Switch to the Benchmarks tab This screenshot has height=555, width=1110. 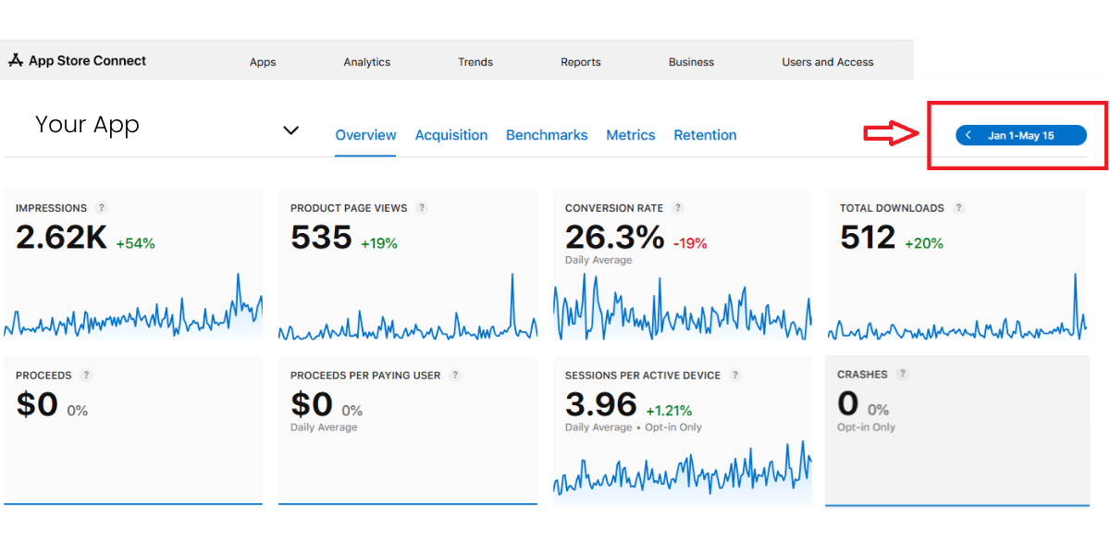tap(547, 135)
